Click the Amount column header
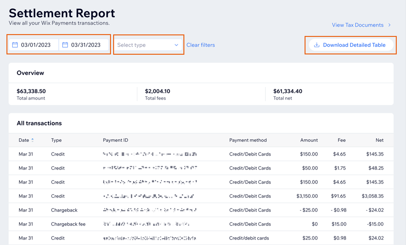The width and height of the screenshot is (406, 245). pos(309,140)
